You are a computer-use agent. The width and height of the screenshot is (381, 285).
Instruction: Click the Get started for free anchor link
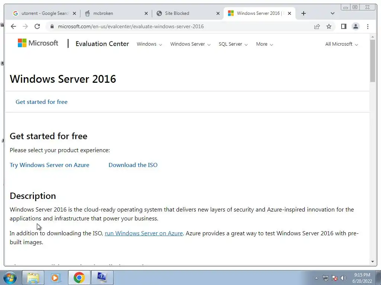pos(42,102)
